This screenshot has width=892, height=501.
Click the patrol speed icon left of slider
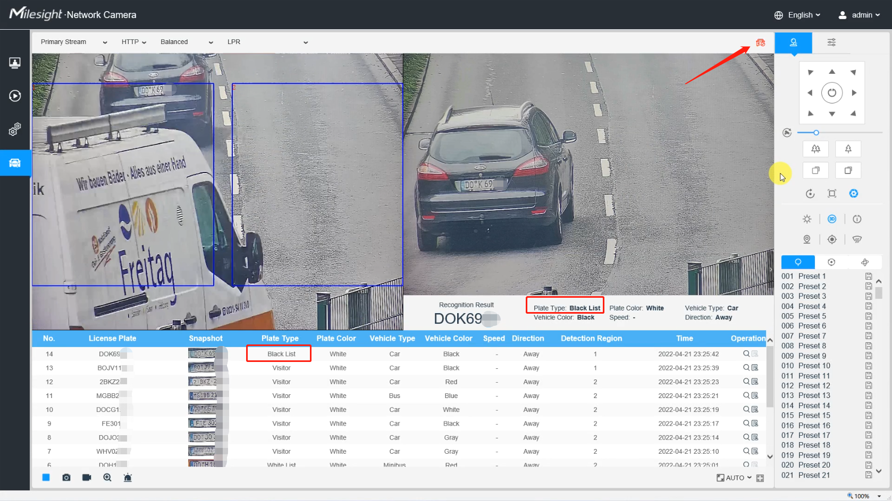pyautogui.click(x=787, y=133)
